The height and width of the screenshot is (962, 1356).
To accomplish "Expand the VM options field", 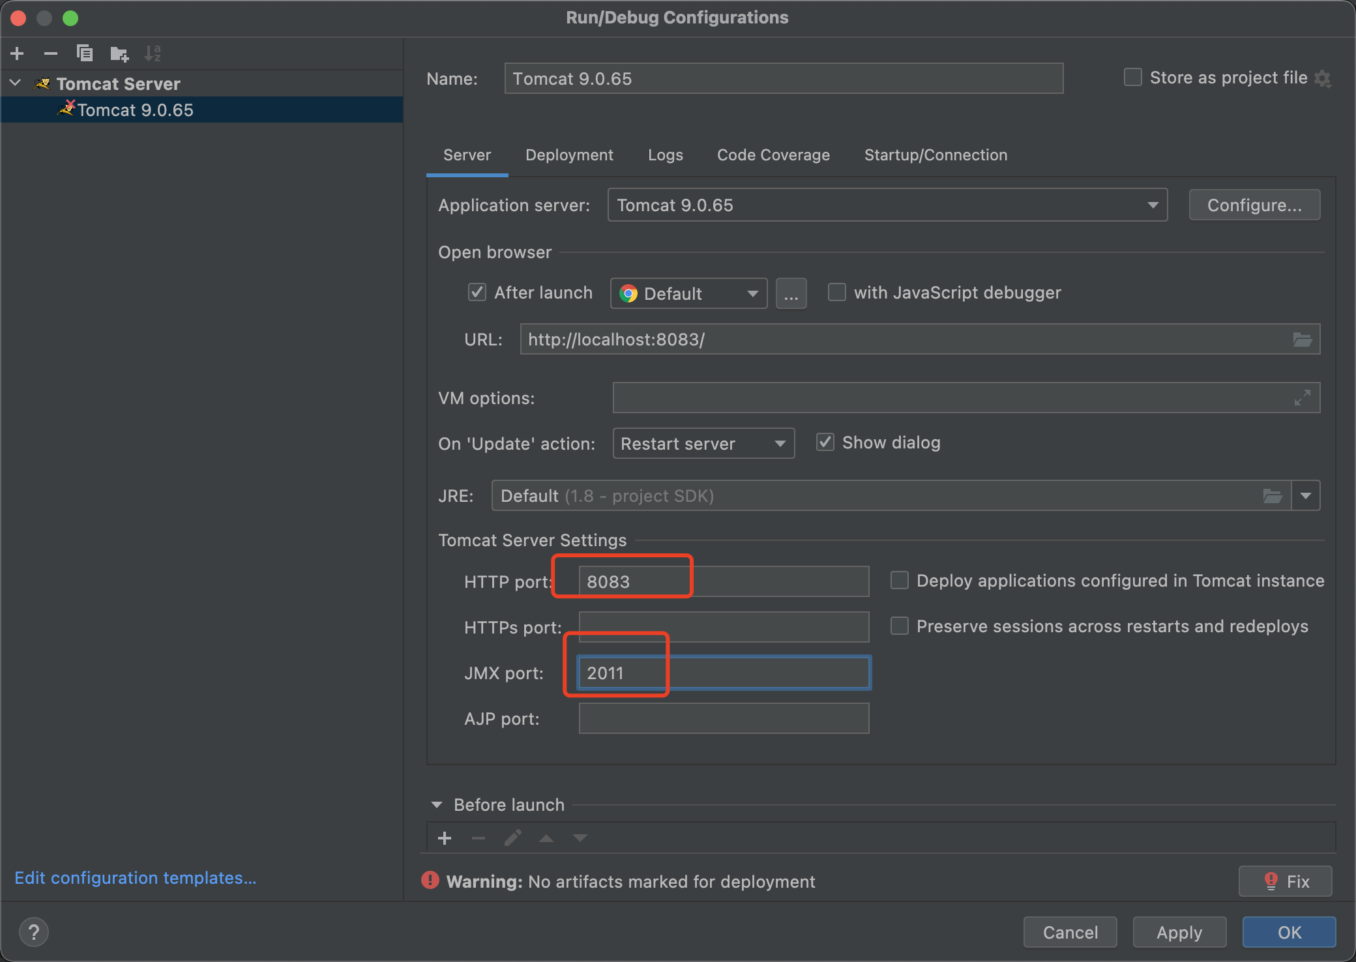I will [1303, 398].
